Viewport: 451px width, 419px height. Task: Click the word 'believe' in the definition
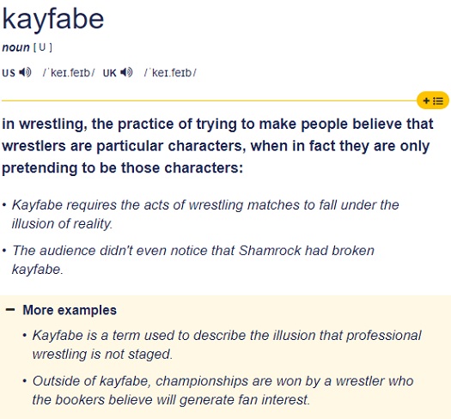377,124
